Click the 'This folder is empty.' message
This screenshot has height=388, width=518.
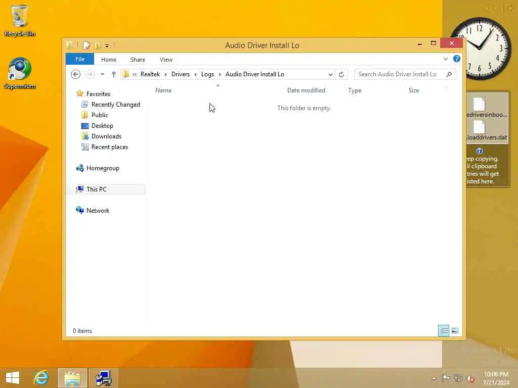point(304,108)
